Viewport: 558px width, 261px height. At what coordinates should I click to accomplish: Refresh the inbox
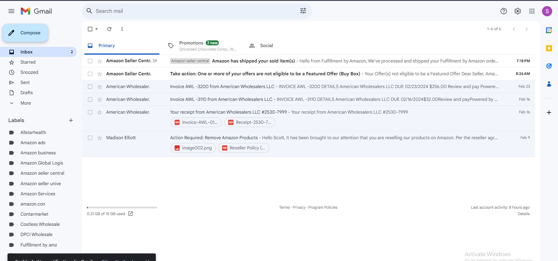click(x=109, y=29)
